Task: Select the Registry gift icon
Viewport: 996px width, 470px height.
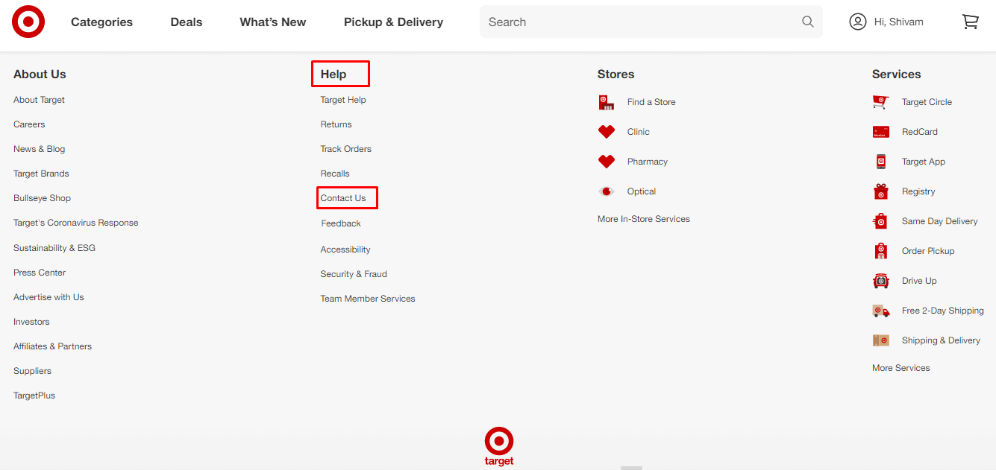Action: point(881,191)
